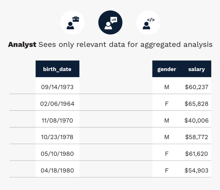This screenshot has width=220, height=190.
Task: Click the $54,903 salary cell
Action: (x=196, y=170)
